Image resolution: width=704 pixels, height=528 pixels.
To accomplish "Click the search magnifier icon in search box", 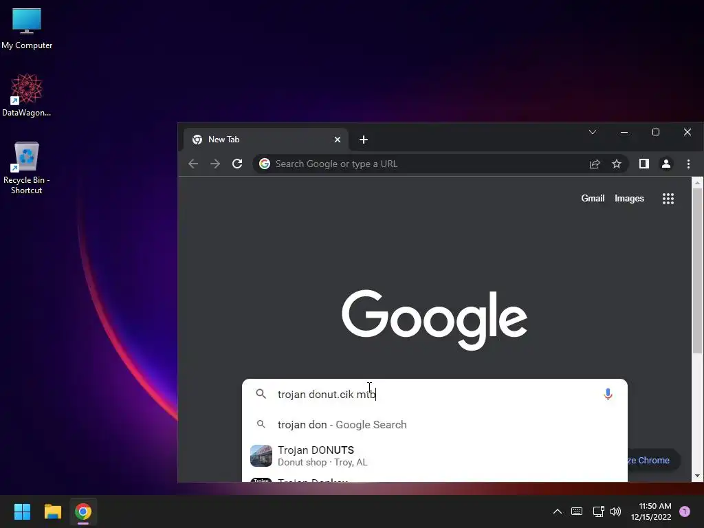I will click(261, 394).
